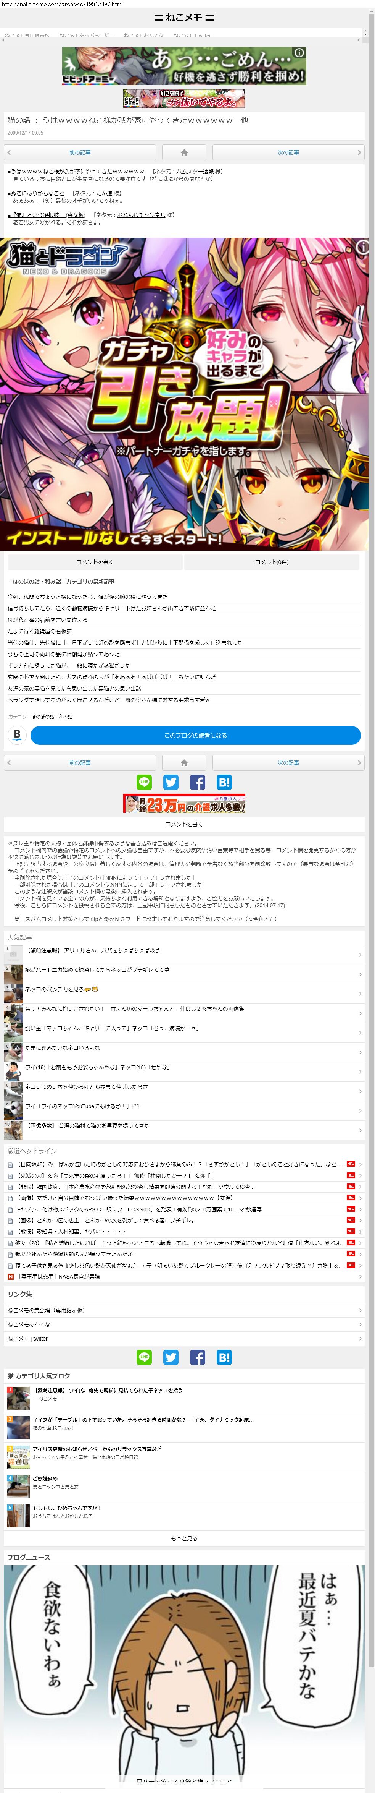Open thumbnail for ネコってめっちゃ伸びるけど article
Image resolution: width=375 pixels, height=1793 pixels.
pos(14,1091)
